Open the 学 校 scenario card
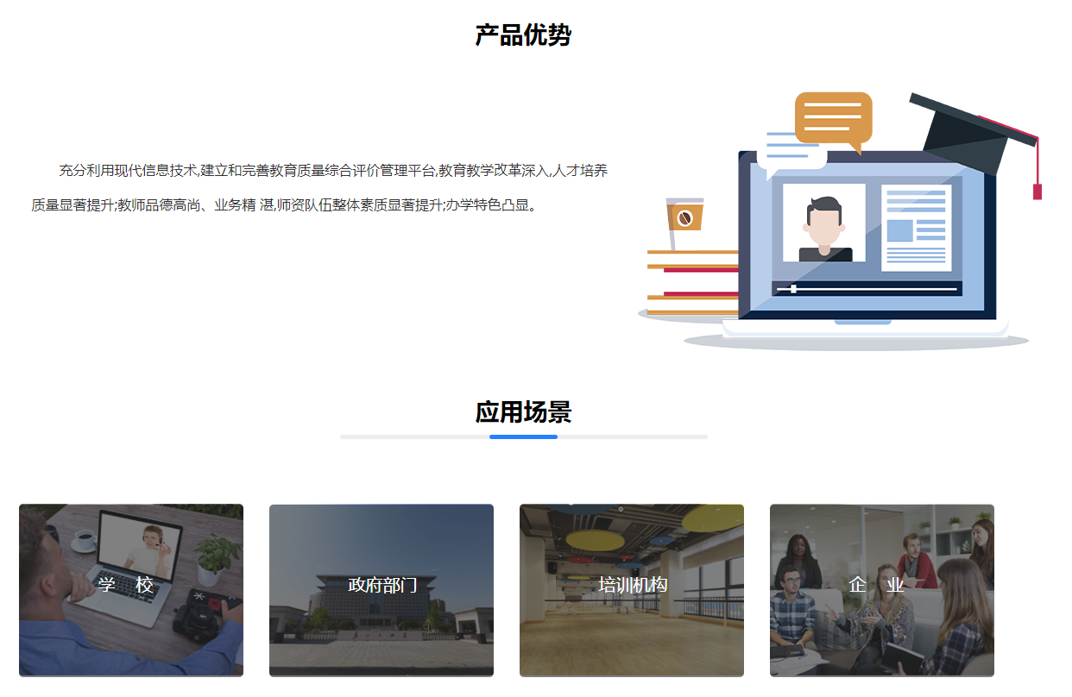The image size is (1072, 697). click(131, 590)
